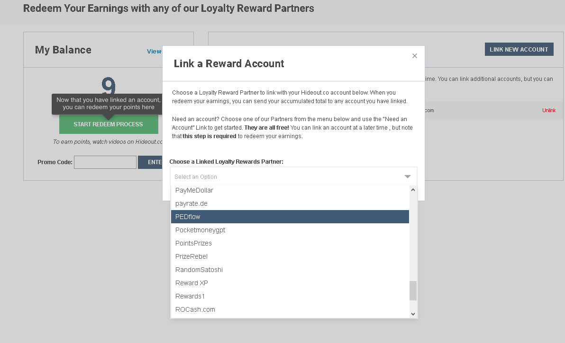
Task: Focus the Promo Code input field
Action: [x=105, y=162]
